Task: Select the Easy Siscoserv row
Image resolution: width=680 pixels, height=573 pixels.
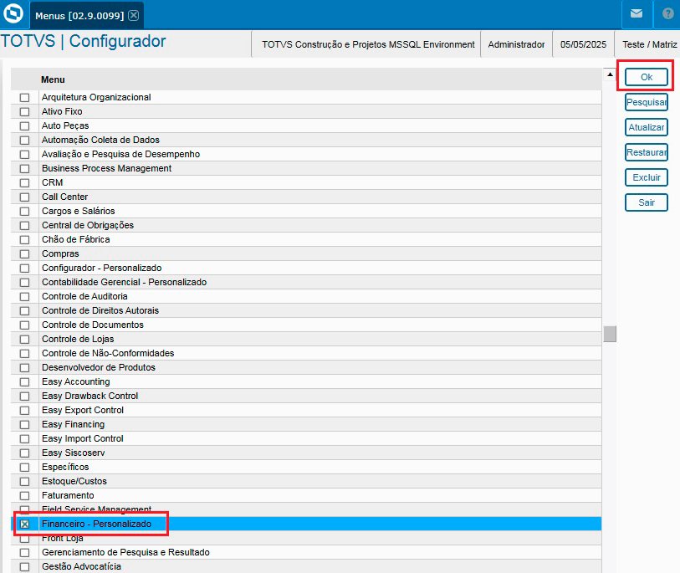Action: pos(306,453)
